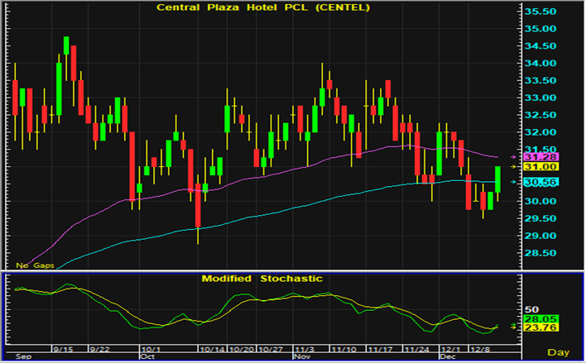The width and height of the screenshot is (586, 363).
Task: Click the 28.50 price axis label
Action: [x=543, y=253]
